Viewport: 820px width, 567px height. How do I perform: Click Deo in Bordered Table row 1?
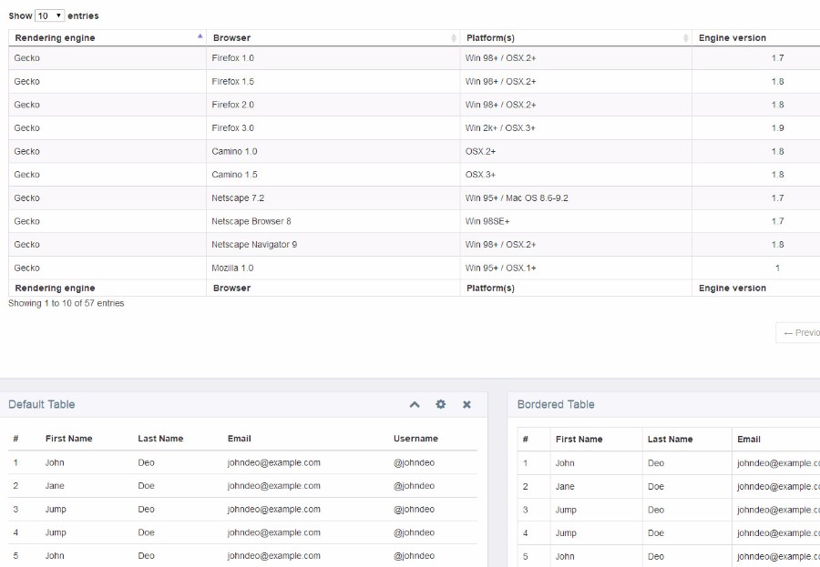click(656, 463)
